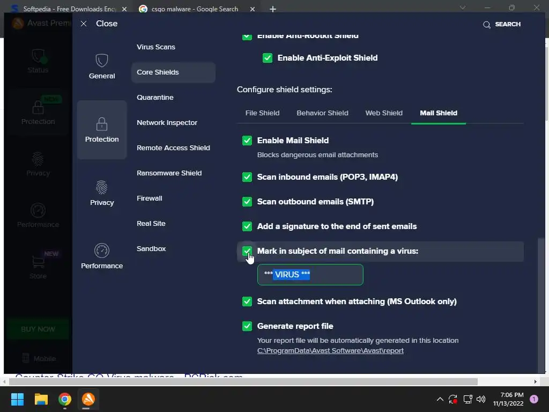Switch to Softpedia browser tab
Image resolution: width=549 pixels, height=412 pixels.
coord(69,9)
